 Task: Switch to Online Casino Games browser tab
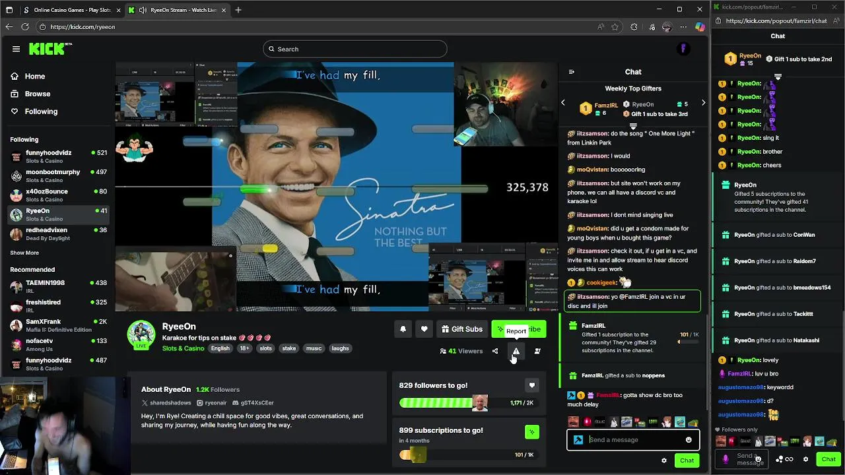[x=71, y=10]
